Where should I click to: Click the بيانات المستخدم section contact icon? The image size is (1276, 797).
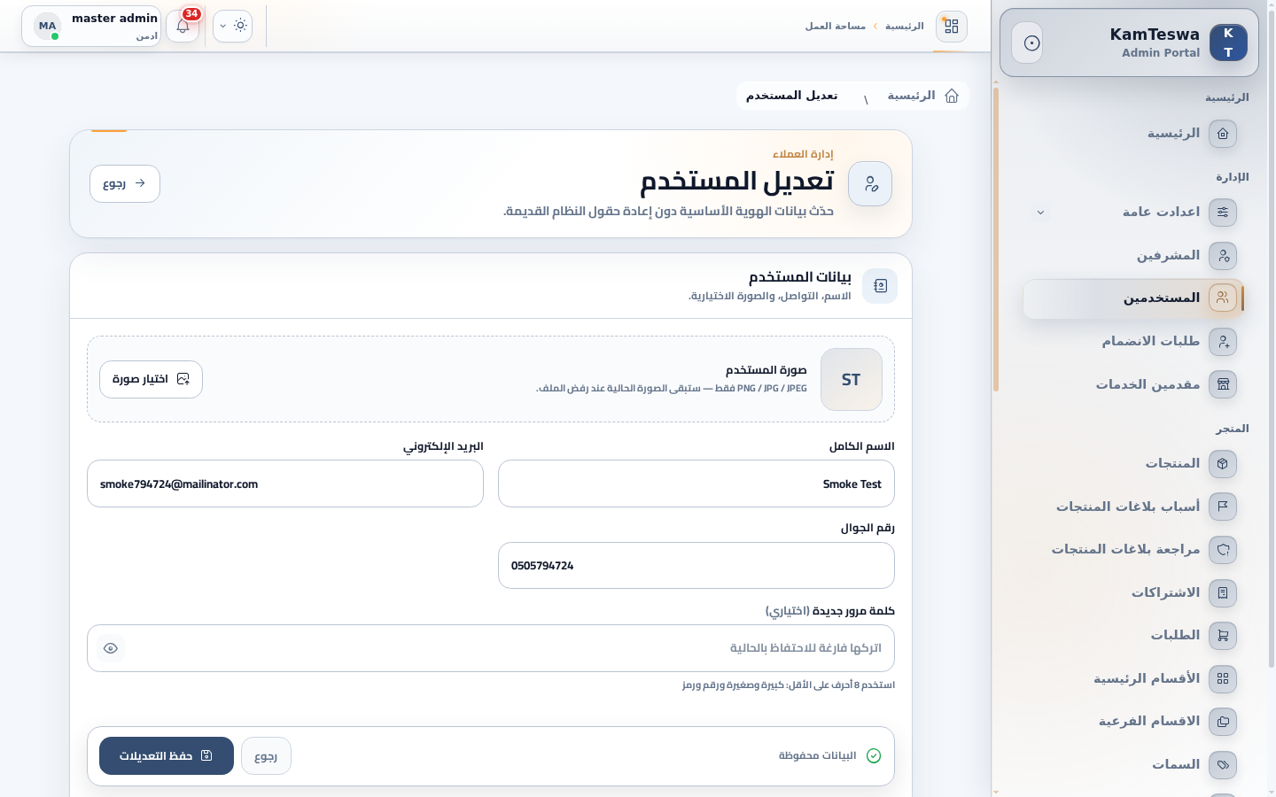point(880,286)
